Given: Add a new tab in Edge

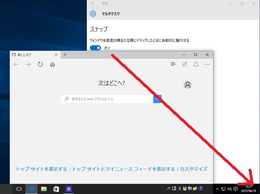Looking at the screenshot, I should point(65,54).
